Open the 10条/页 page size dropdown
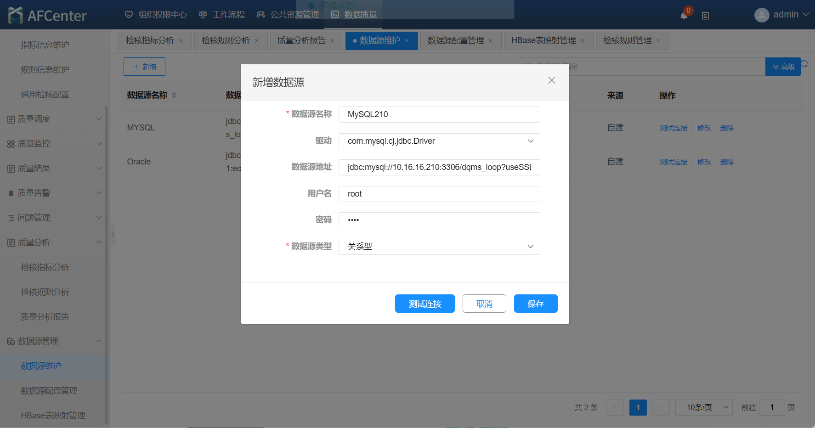Viewport: 815px width, 428px height. click(x=703, y=407)
